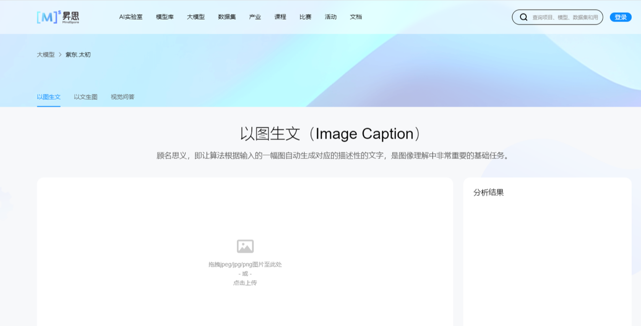Open the 模型库 menu item

pos(165,17)
